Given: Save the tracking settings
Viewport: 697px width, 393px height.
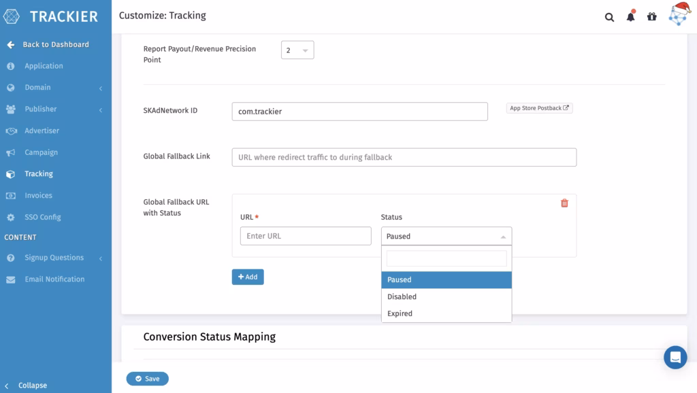Looking at the screenshot, I should tap(148, 379).
